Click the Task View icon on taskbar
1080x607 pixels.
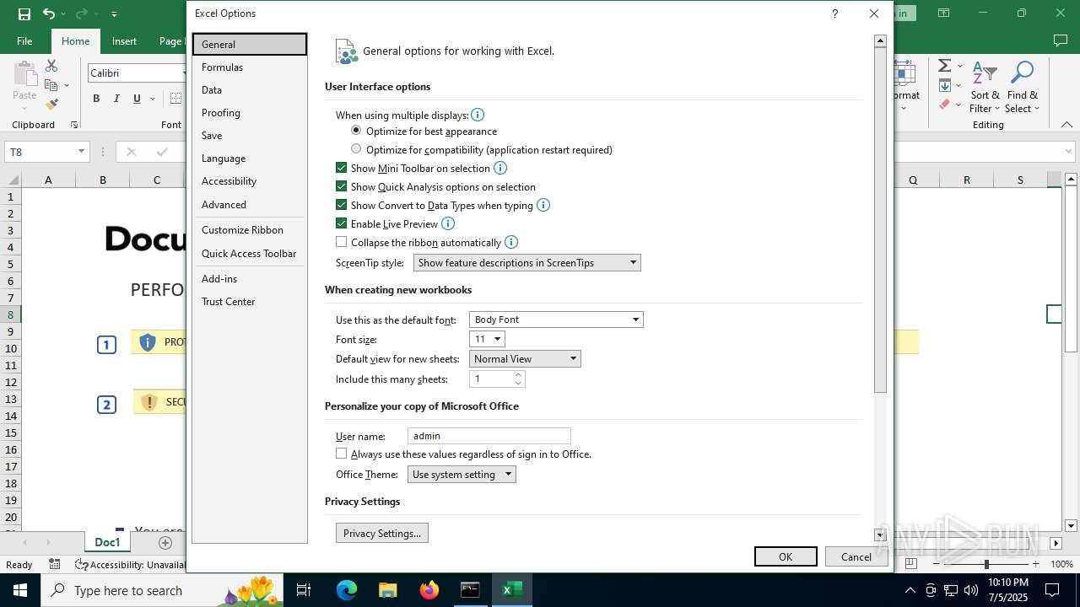(x=304, y=590)
